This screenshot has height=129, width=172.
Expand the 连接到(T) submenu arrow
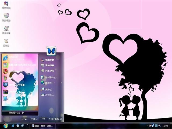point(61,83)
